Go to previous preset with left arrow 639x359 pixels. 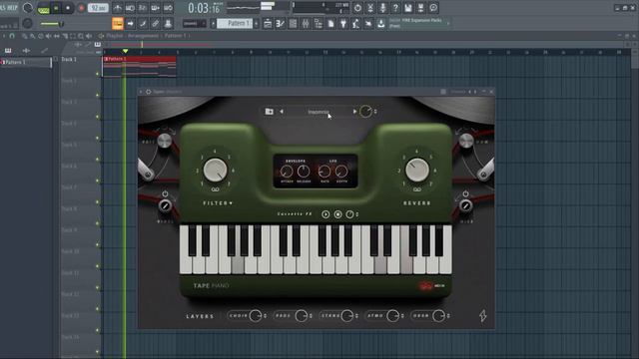(x=282, y=111)
